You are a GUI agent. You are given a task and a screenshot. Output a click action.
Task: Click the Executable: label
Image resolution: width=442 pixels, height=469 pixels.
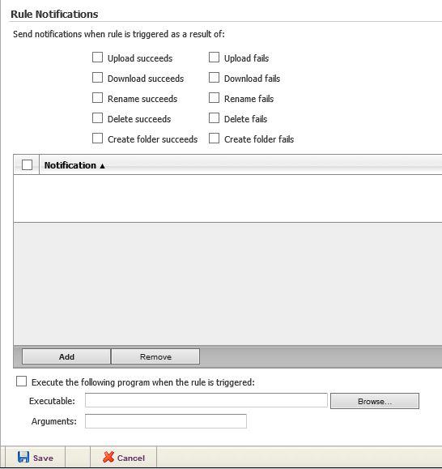click(x=52, y=401)
